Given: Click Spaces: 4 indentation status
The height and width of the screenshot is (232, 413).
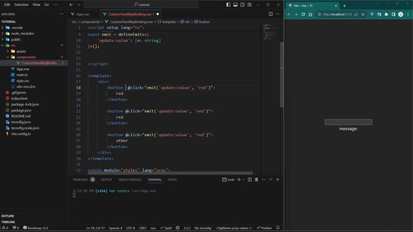Looking at the screenshot, I should [116, 228].
